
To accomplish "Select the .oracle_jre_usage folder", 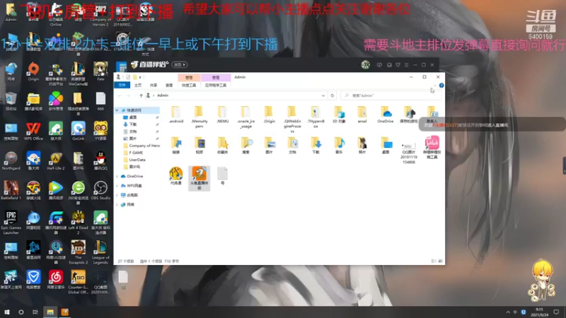I will coord(246,117).
